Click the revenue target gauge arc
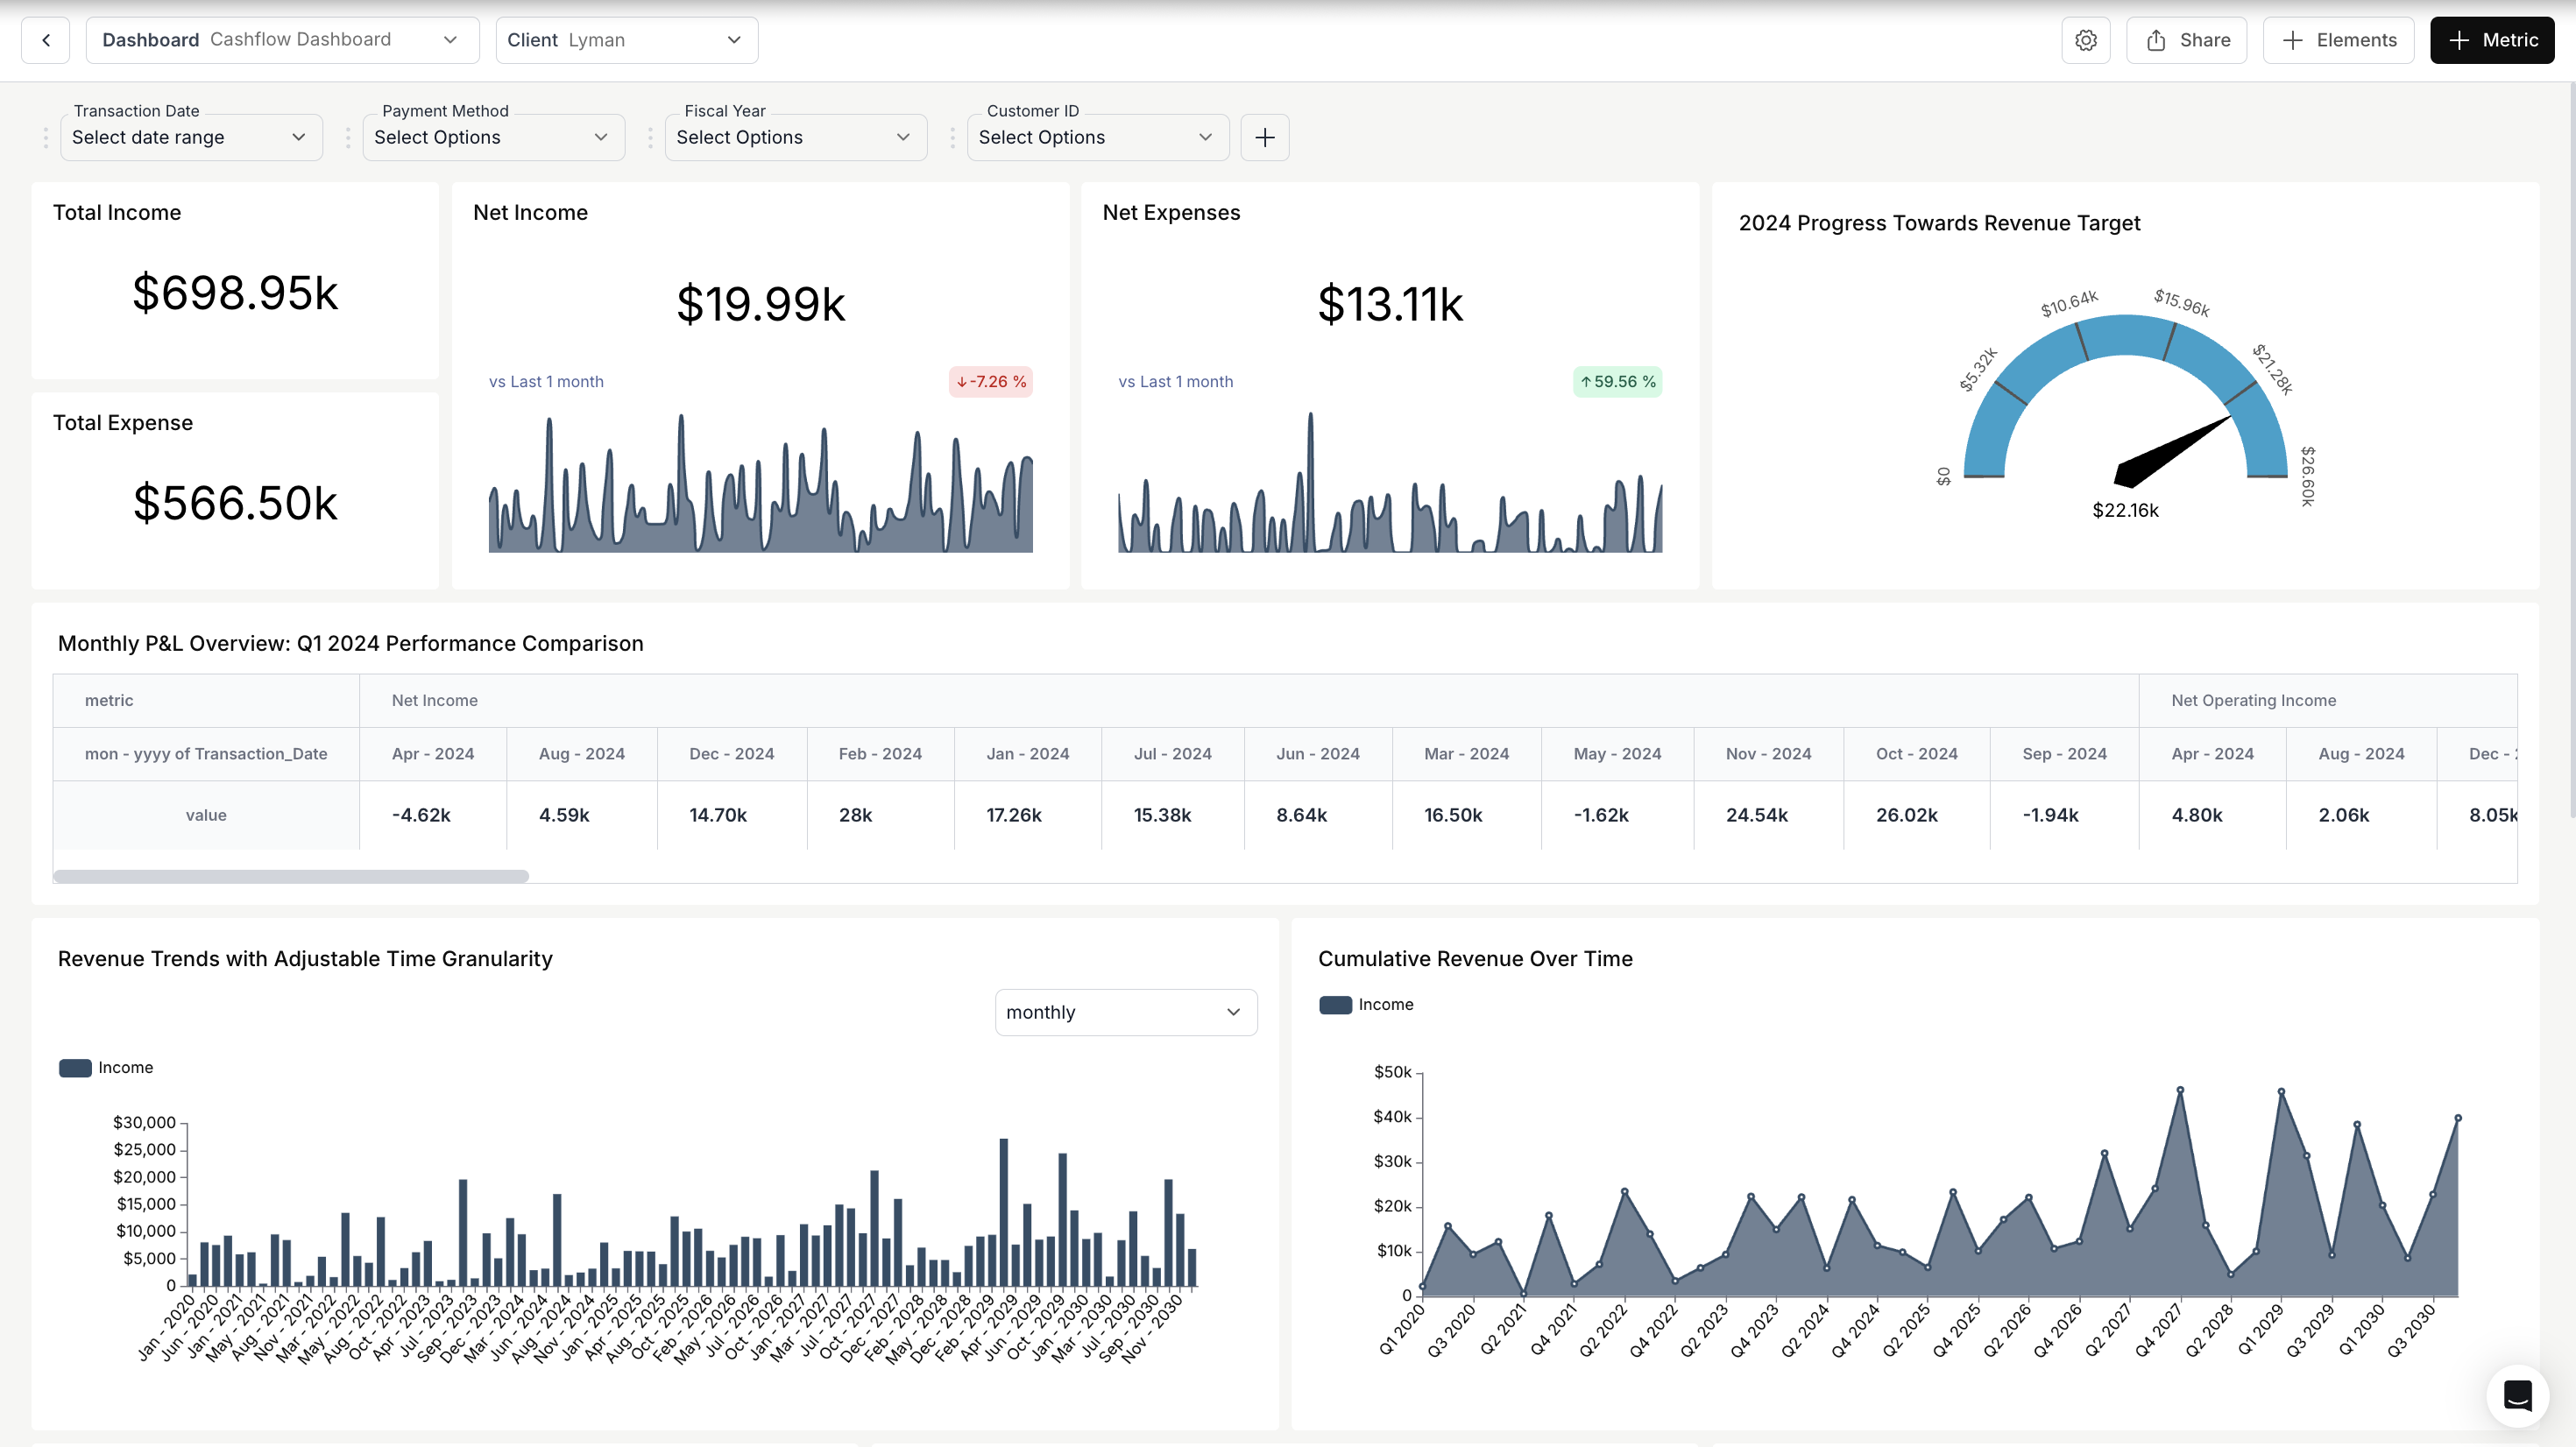The height and width of the screenshot is (1447, 2576). [x=2125, y=336]
